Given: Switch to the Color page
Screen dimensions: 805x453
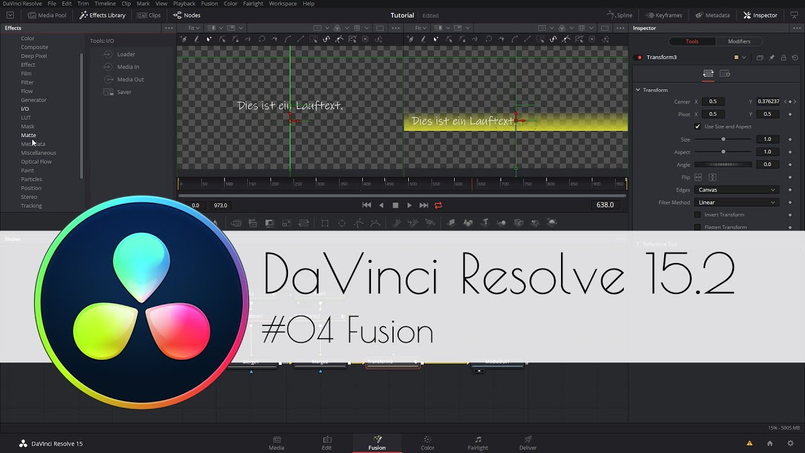Looking at the screenshot, I should (x=428, y=443).
